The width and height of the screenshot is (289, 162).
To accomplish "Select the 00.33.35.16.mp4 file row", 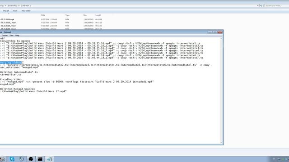I will point(51,19).
